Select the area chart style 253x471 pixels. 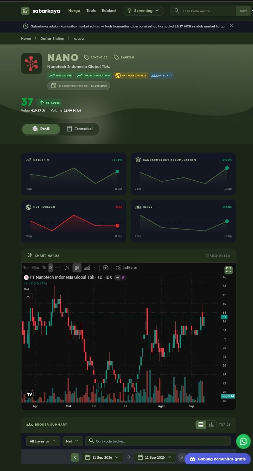click(87, 268)
